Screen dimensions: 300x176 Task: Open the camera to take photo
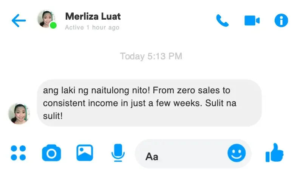tap(51, 153)
